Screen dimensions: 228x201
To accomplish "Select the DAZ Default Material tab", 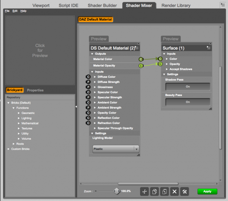I will pyautogui.click(x=95, y=19).
